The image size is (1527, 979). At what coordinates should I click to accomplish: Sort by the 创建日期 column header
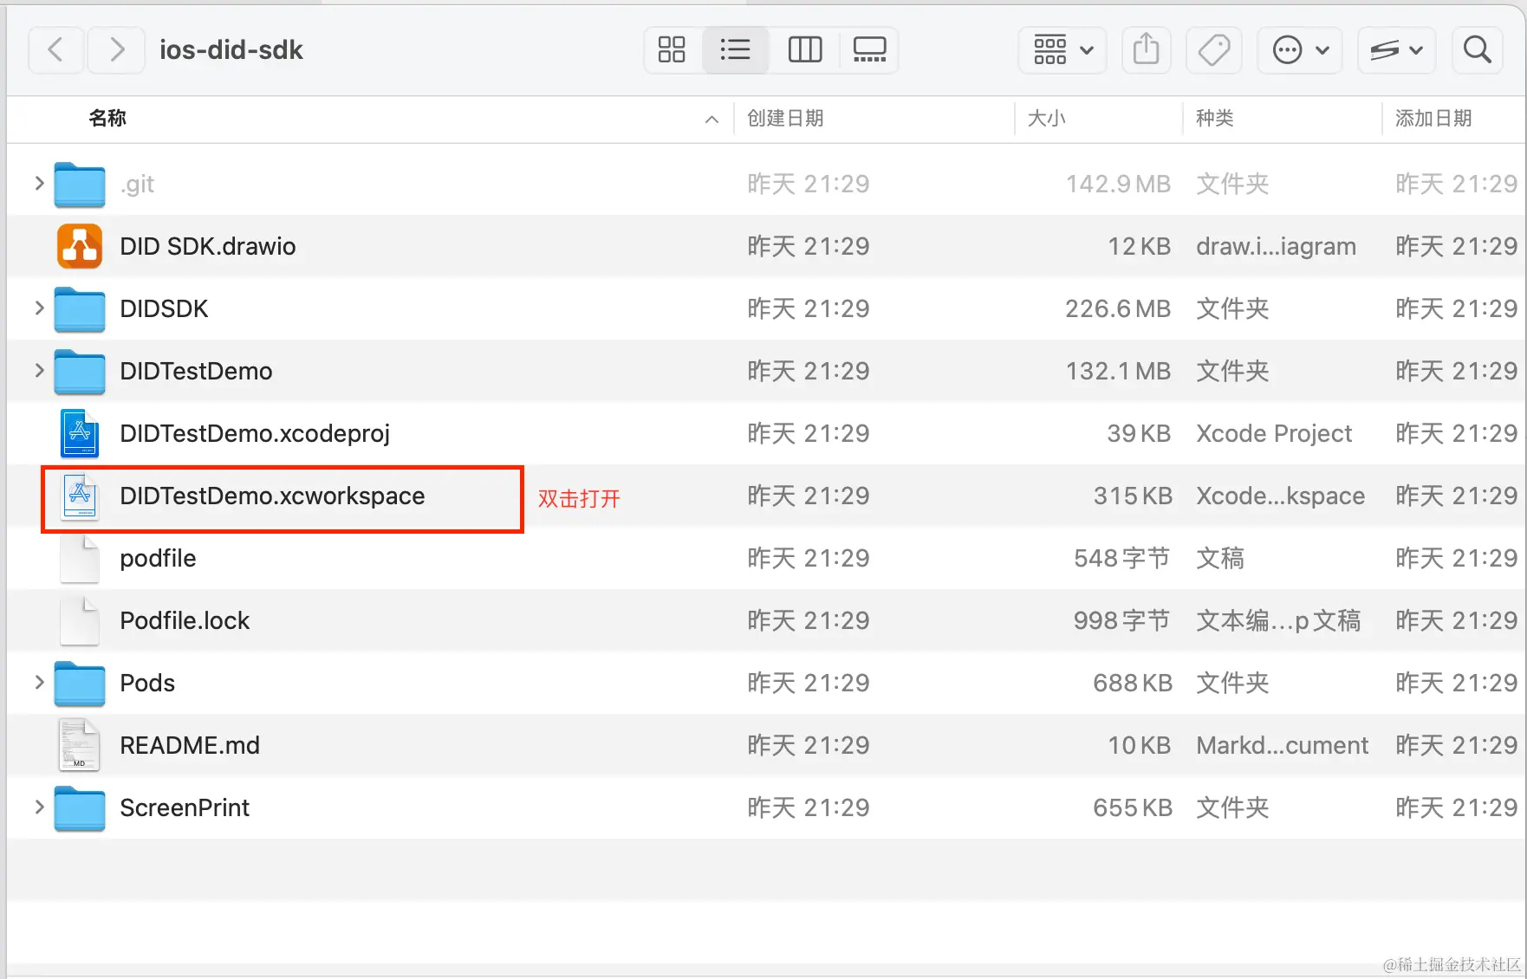coord(785,119)
